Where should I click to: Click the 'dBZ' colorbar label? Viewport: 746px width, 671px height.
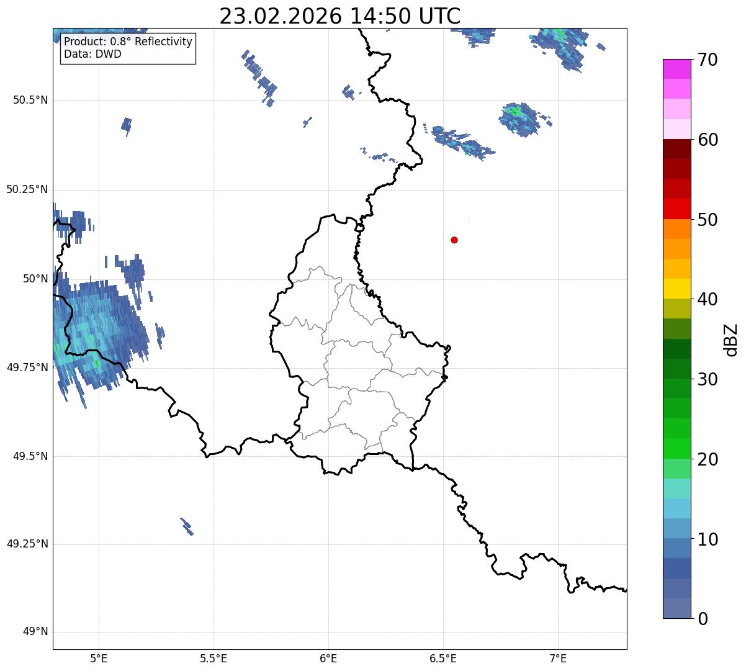coord(731,340)
